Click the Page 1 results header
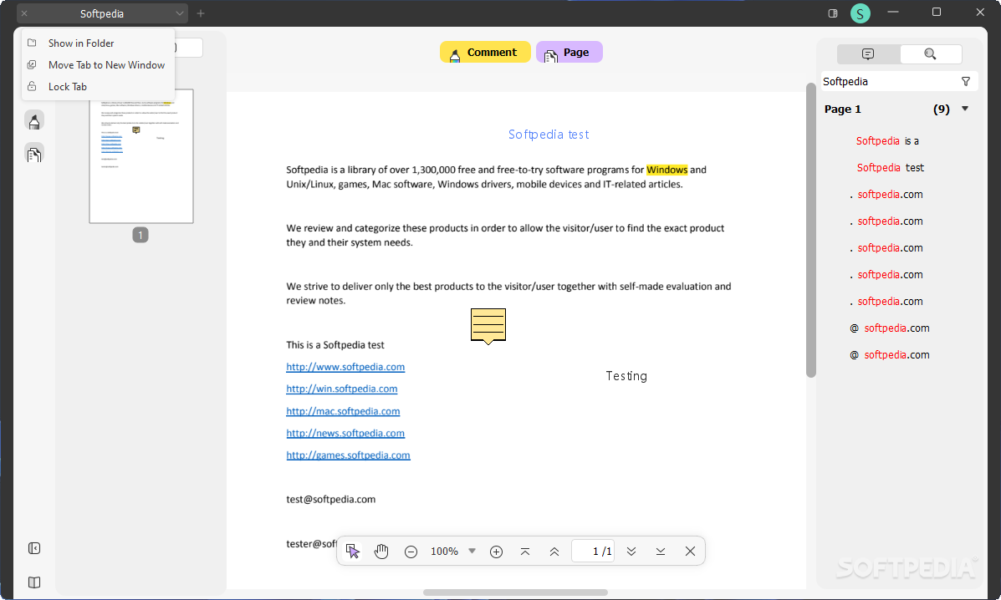The height and width of the screenshot is (600, 1001). click(897, 109)
